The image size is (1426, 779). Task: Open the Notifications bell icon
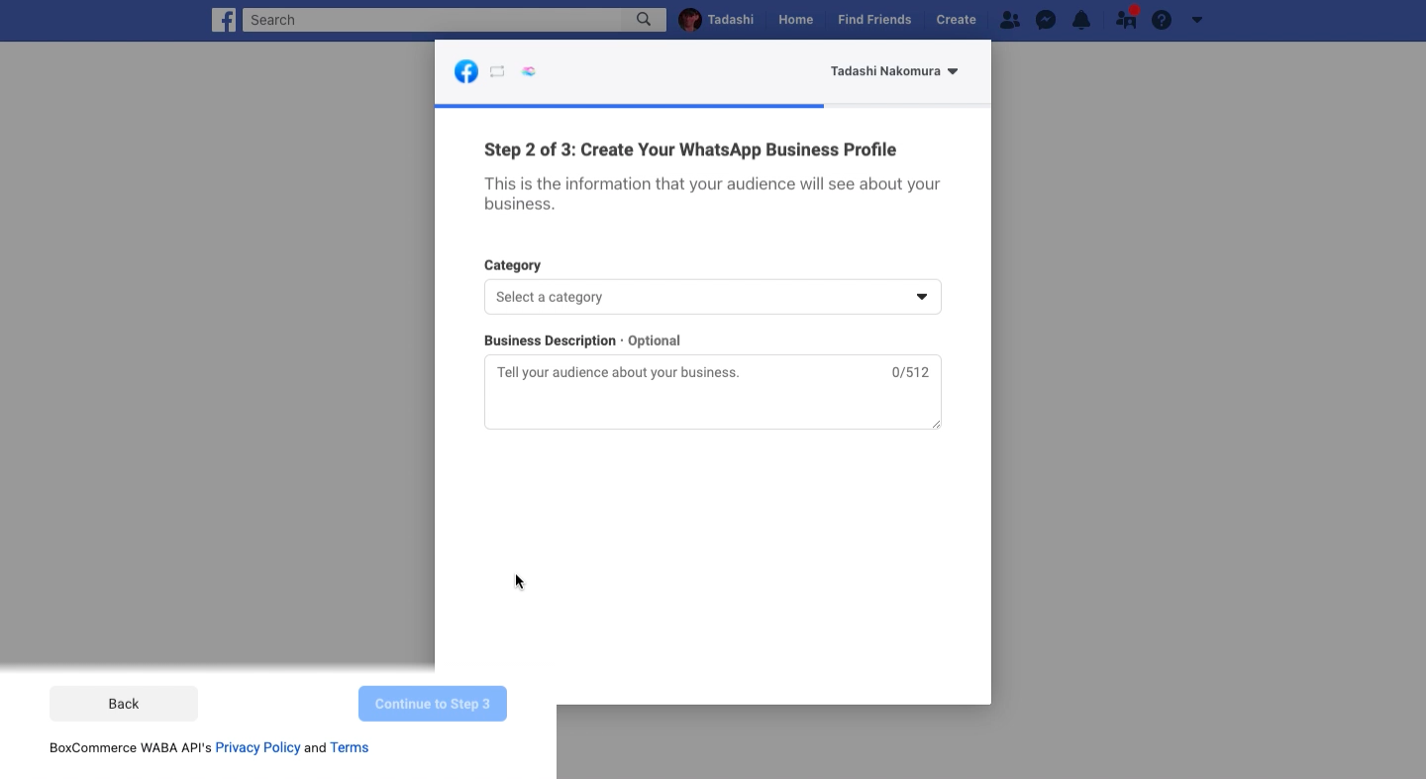pos(1081,20)
